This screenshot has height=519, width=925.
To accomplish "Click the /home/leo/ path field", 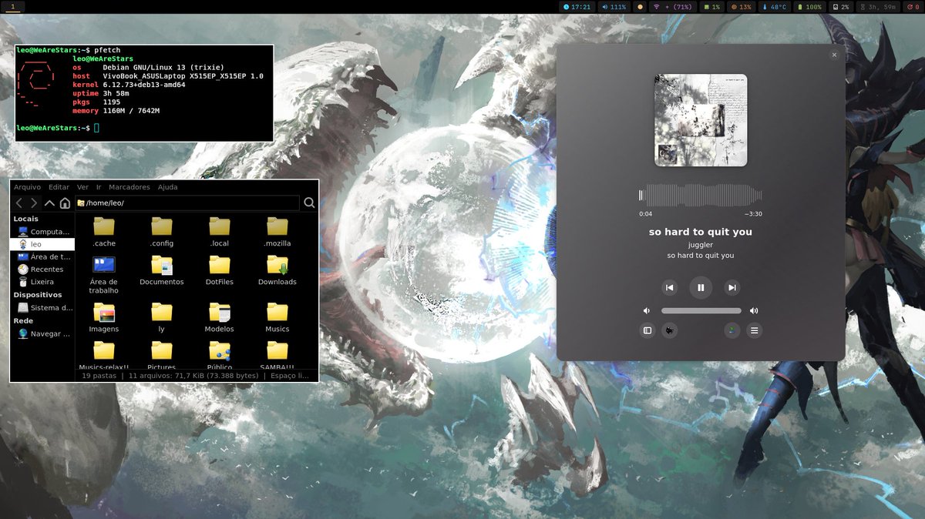I will [187, 203].
